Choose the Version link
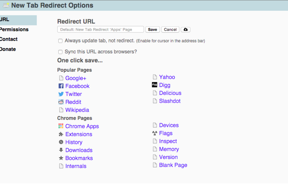Image resolution: width=288 pixels, height=186 pixels. click(168, 157)
